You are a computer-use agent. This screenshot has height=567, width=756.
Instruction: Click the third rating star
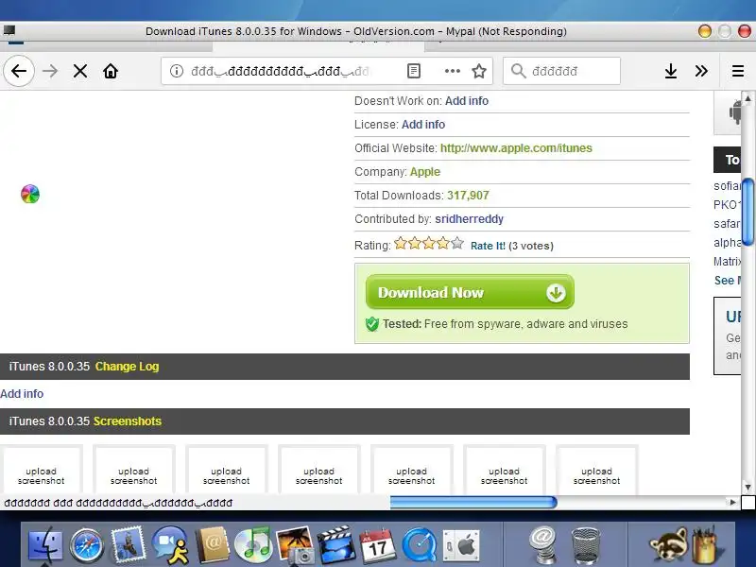pyautogui.click(x=429, y=244)
